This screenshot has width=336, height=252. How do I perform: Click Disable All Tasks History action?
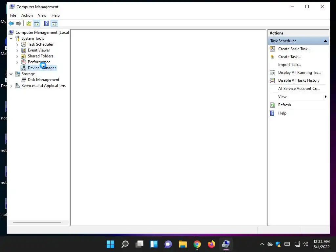click(299, 81)
